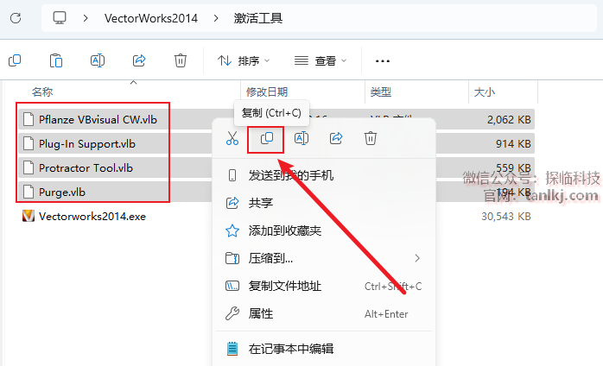The width and height of the screenshot is (603, 366).
Task: Click the 2,062 KB size cell
Action: [x=509, y=120]
